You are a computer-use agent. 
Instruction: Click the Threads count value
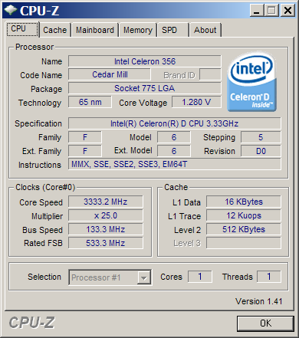269,277
